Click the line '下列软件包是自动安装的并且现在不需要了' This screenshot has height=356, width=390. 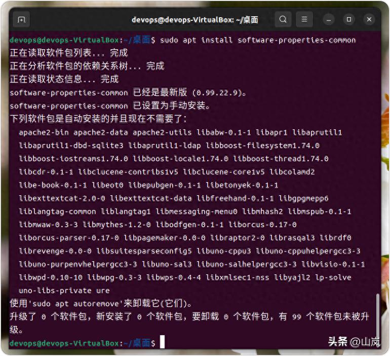click(x=97, y=119)
